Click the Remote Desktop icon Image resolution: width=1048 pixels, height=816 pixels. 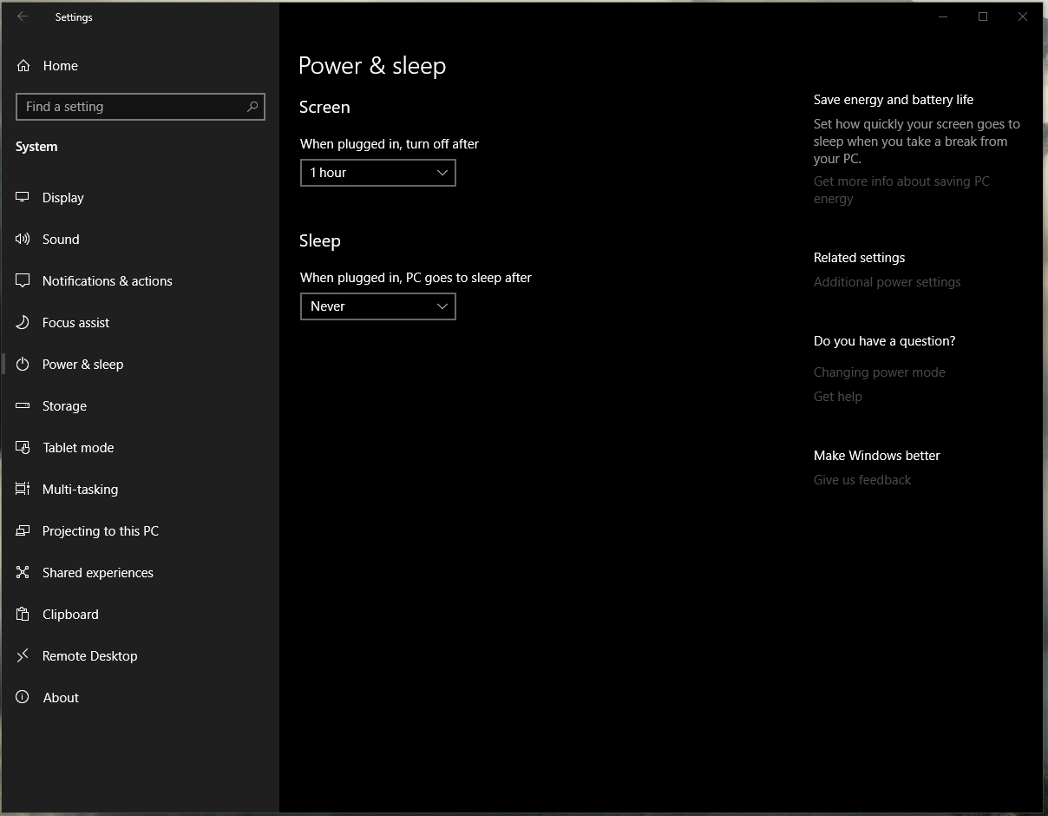pyautogui.click(x=23, y=656)
